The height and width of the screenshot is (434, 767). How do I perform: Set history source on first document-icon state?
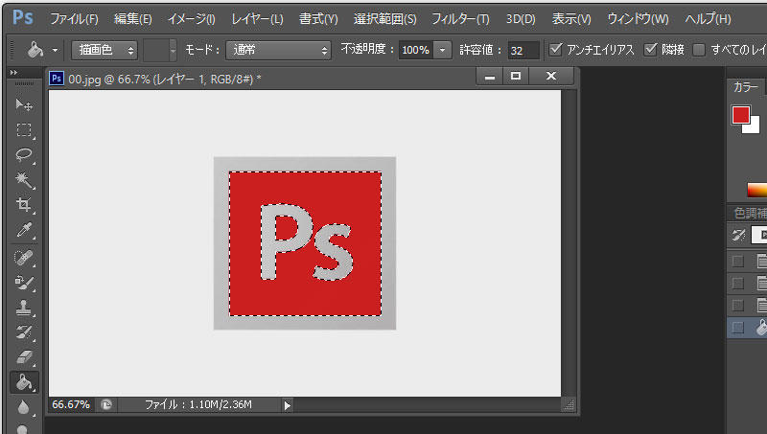(x=737, y=261)
